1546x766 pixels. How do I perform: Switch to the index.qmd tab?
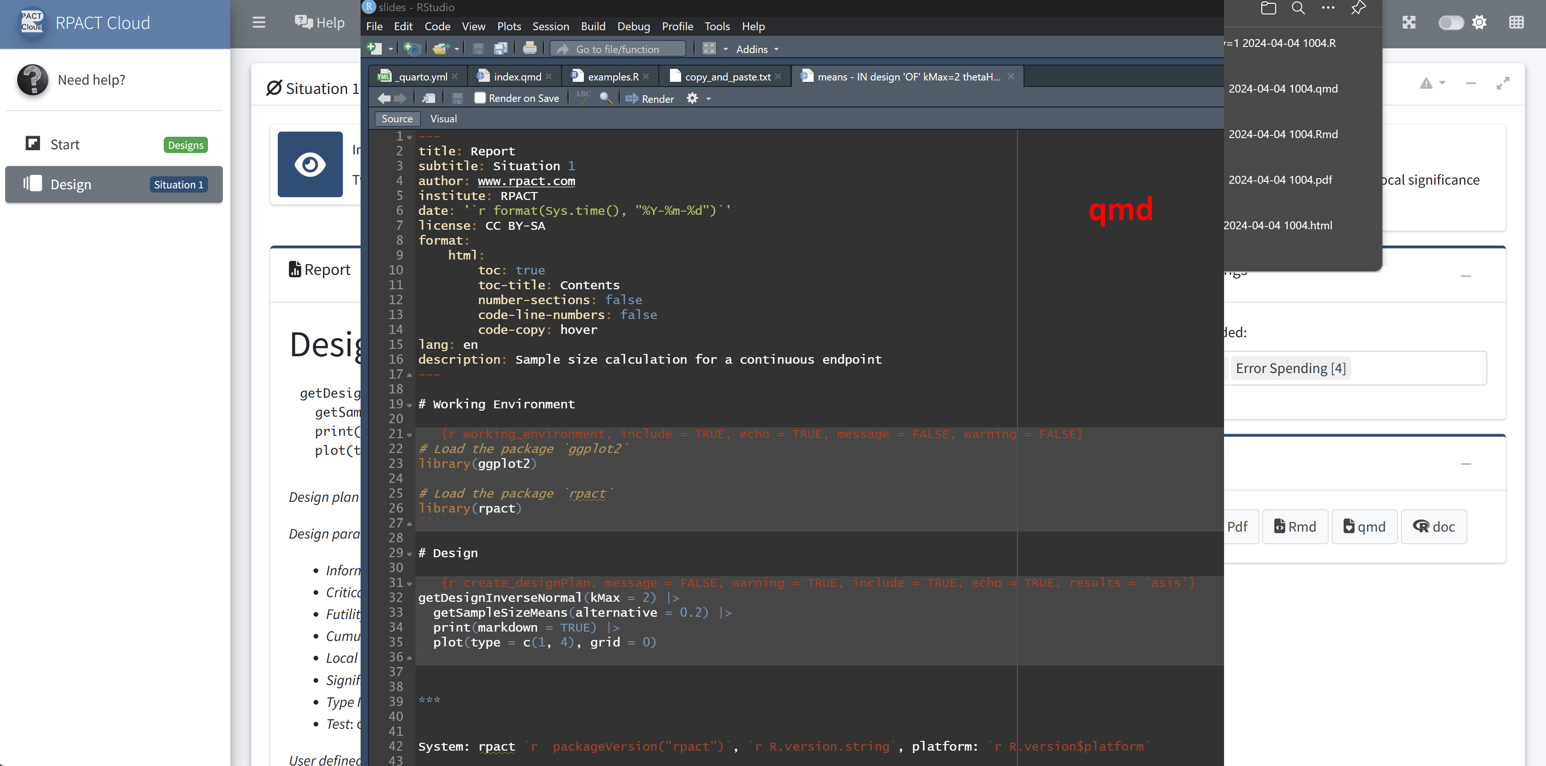click(517, 77)
